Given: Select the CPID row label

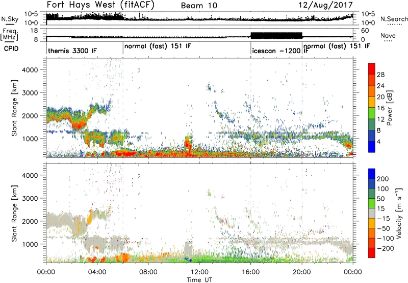Looking at the screenshot, I should [11, 49].
